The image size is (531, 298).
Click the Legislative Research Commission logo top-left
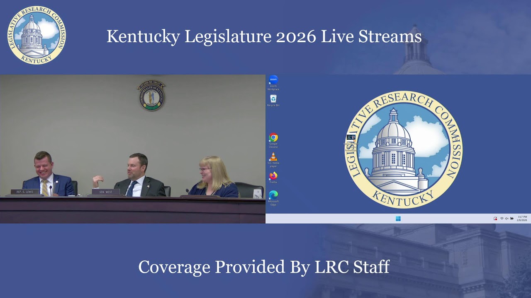[37, 35]
